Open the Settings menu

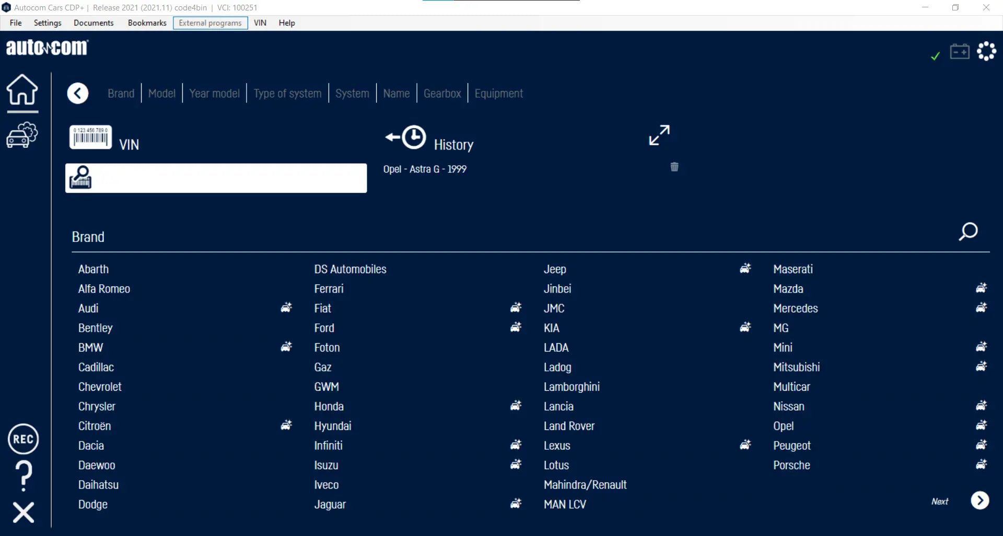(48, 23)
